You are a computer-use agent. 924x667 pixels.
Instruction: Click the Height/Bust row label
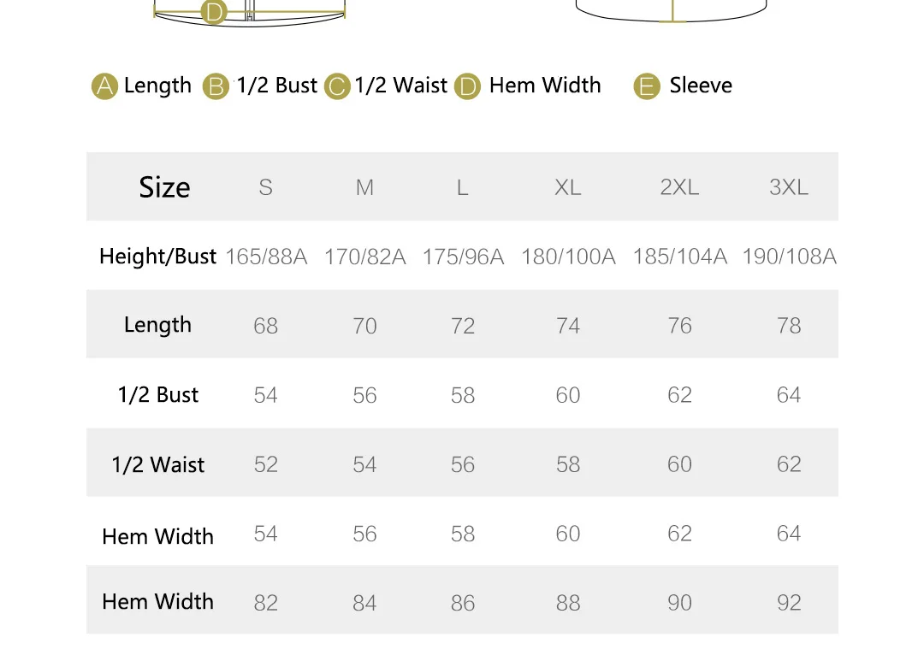coord(158,257)
